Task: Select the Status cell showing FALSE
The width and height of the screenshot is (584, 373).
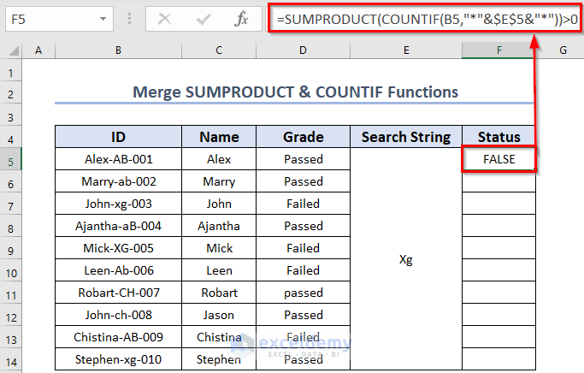Action: point(498,159)
